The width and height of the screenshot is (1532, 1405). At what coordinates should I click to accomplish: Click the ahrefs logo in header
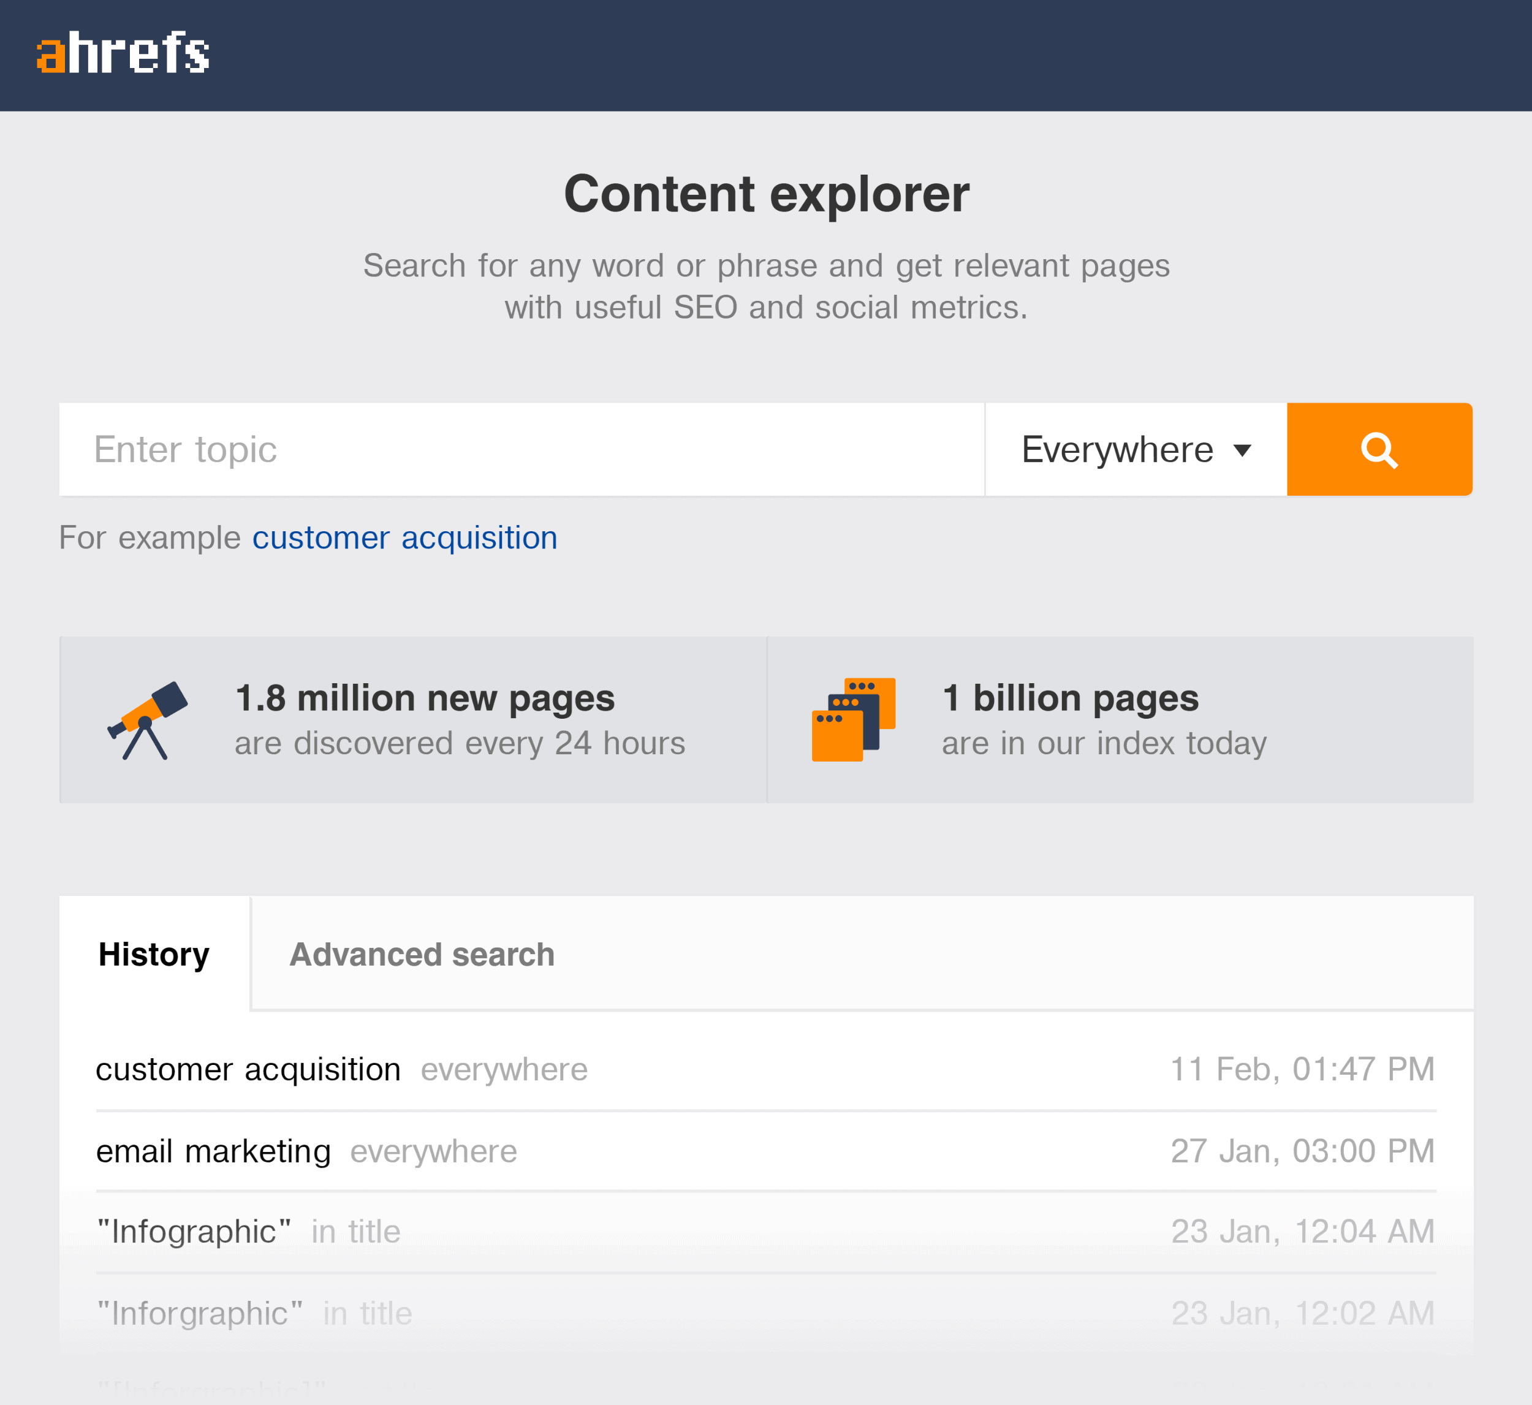[123, 53]
